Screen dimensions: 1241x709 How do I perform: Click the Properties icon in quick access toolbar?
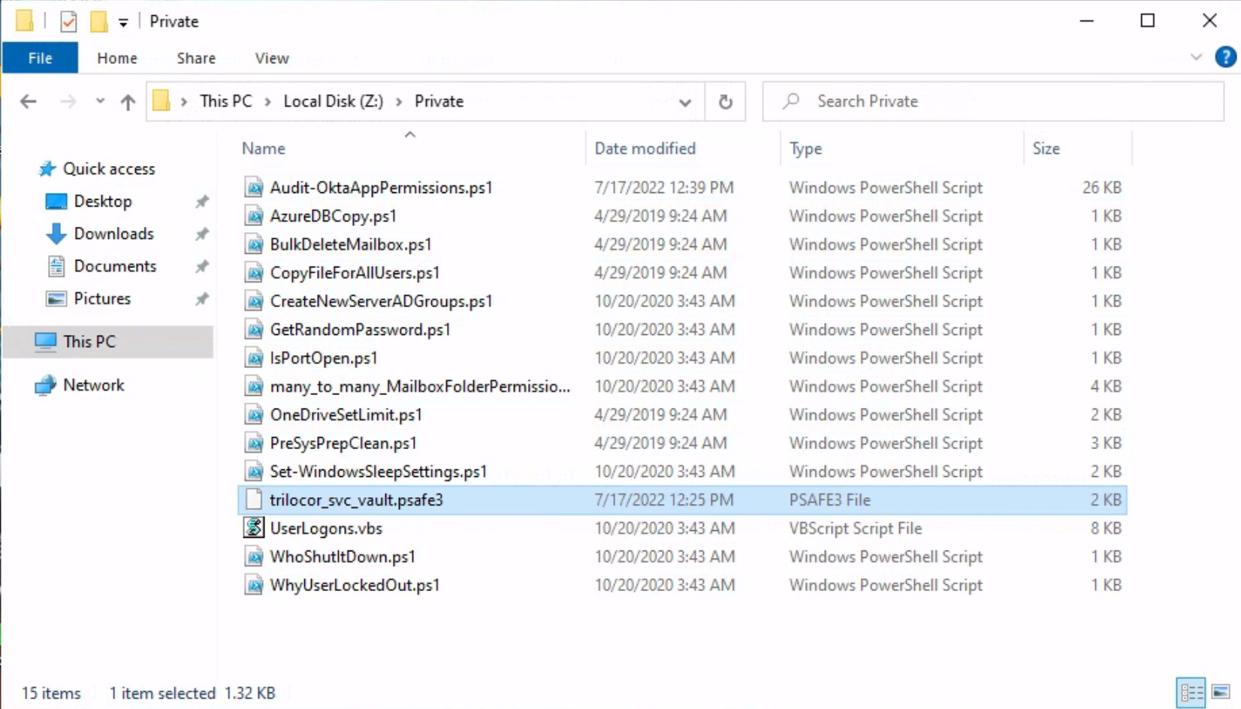(x=68, y=21)
